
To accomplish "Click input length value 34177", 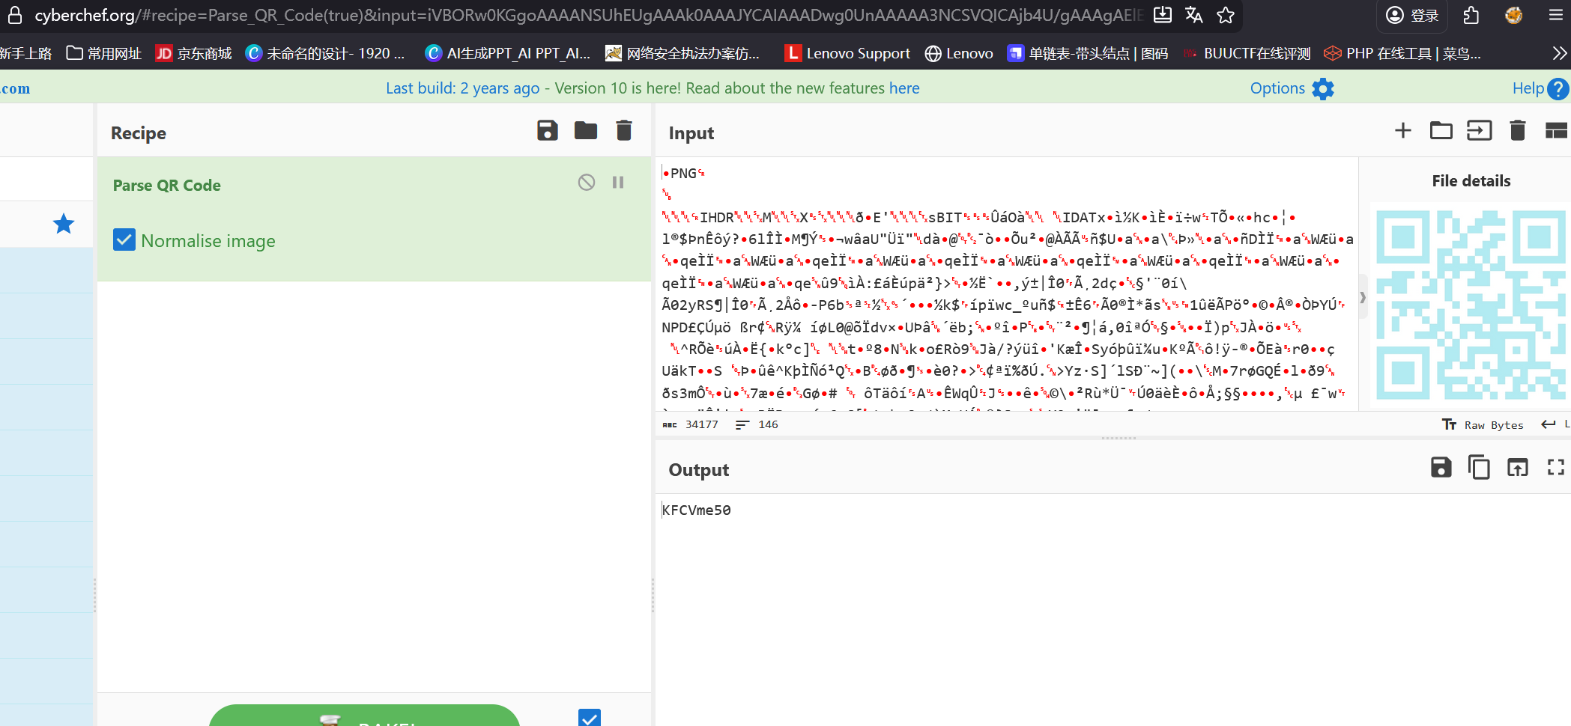I will [701, 424].
